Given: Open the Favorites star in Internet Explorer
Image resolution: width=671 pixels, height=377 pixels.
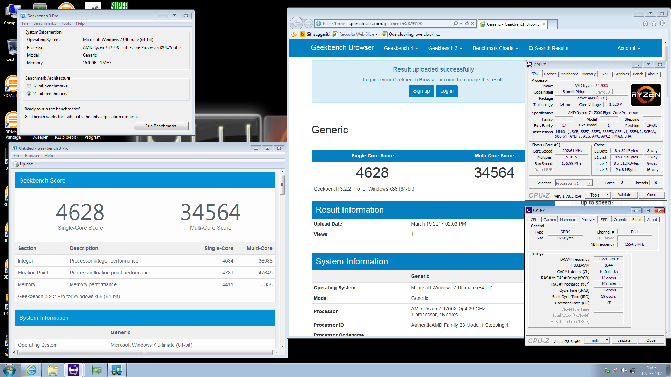Looking at the screenshot, I should click(654, 23).
